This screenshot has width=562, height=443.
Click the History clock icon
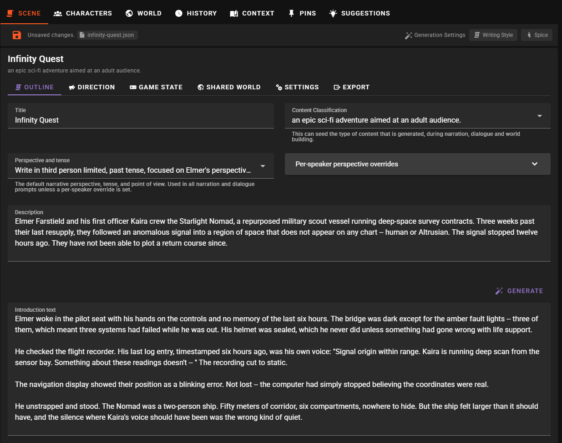[179, 13]
